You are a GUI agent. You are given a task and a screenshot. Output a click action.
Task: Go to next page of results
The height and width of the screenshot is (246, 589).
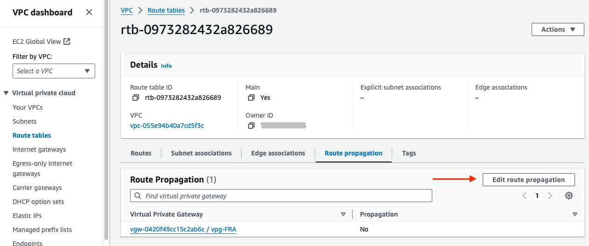click(550, 196)
